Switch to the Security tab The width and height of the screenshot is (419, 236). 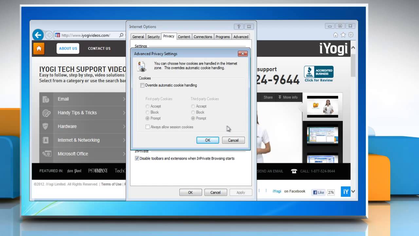tap(154, 37)
